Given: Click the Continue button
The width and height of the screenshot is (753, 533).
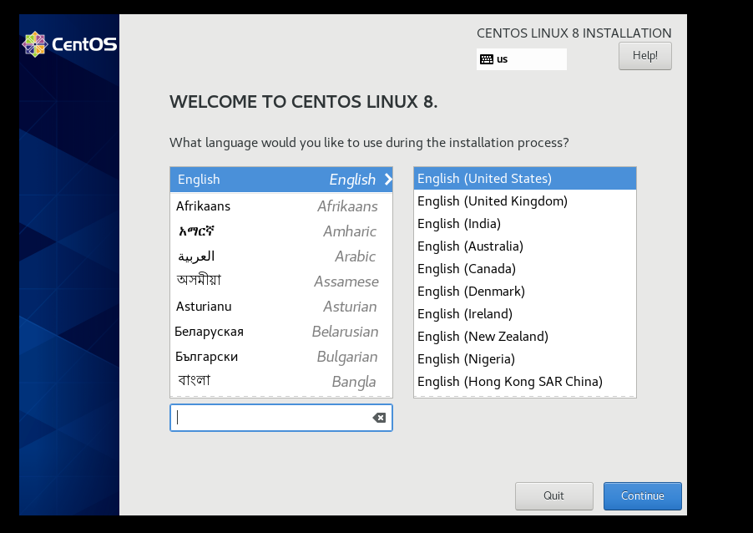Looking at the screenshot, I should pyautogui.click(x=642, y=495).
